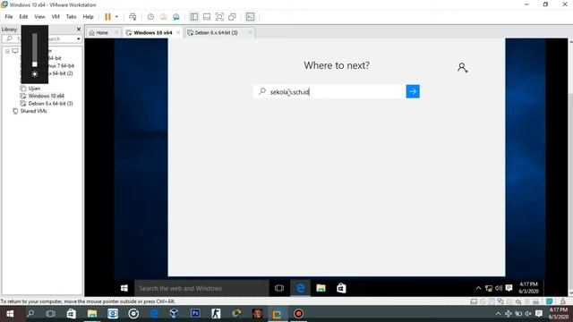The height and width of the screenshot is (322, 573).
Task: Open File Explorer in the guest taskbar
Action: click(x=321, y=288)
